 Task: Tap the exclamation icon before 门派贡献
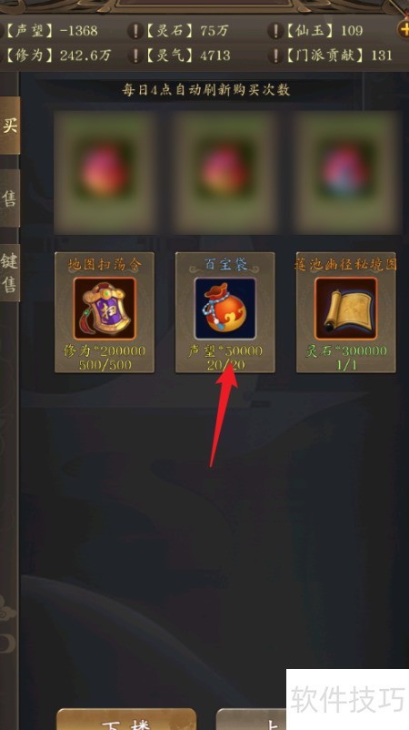pos(275,56)
